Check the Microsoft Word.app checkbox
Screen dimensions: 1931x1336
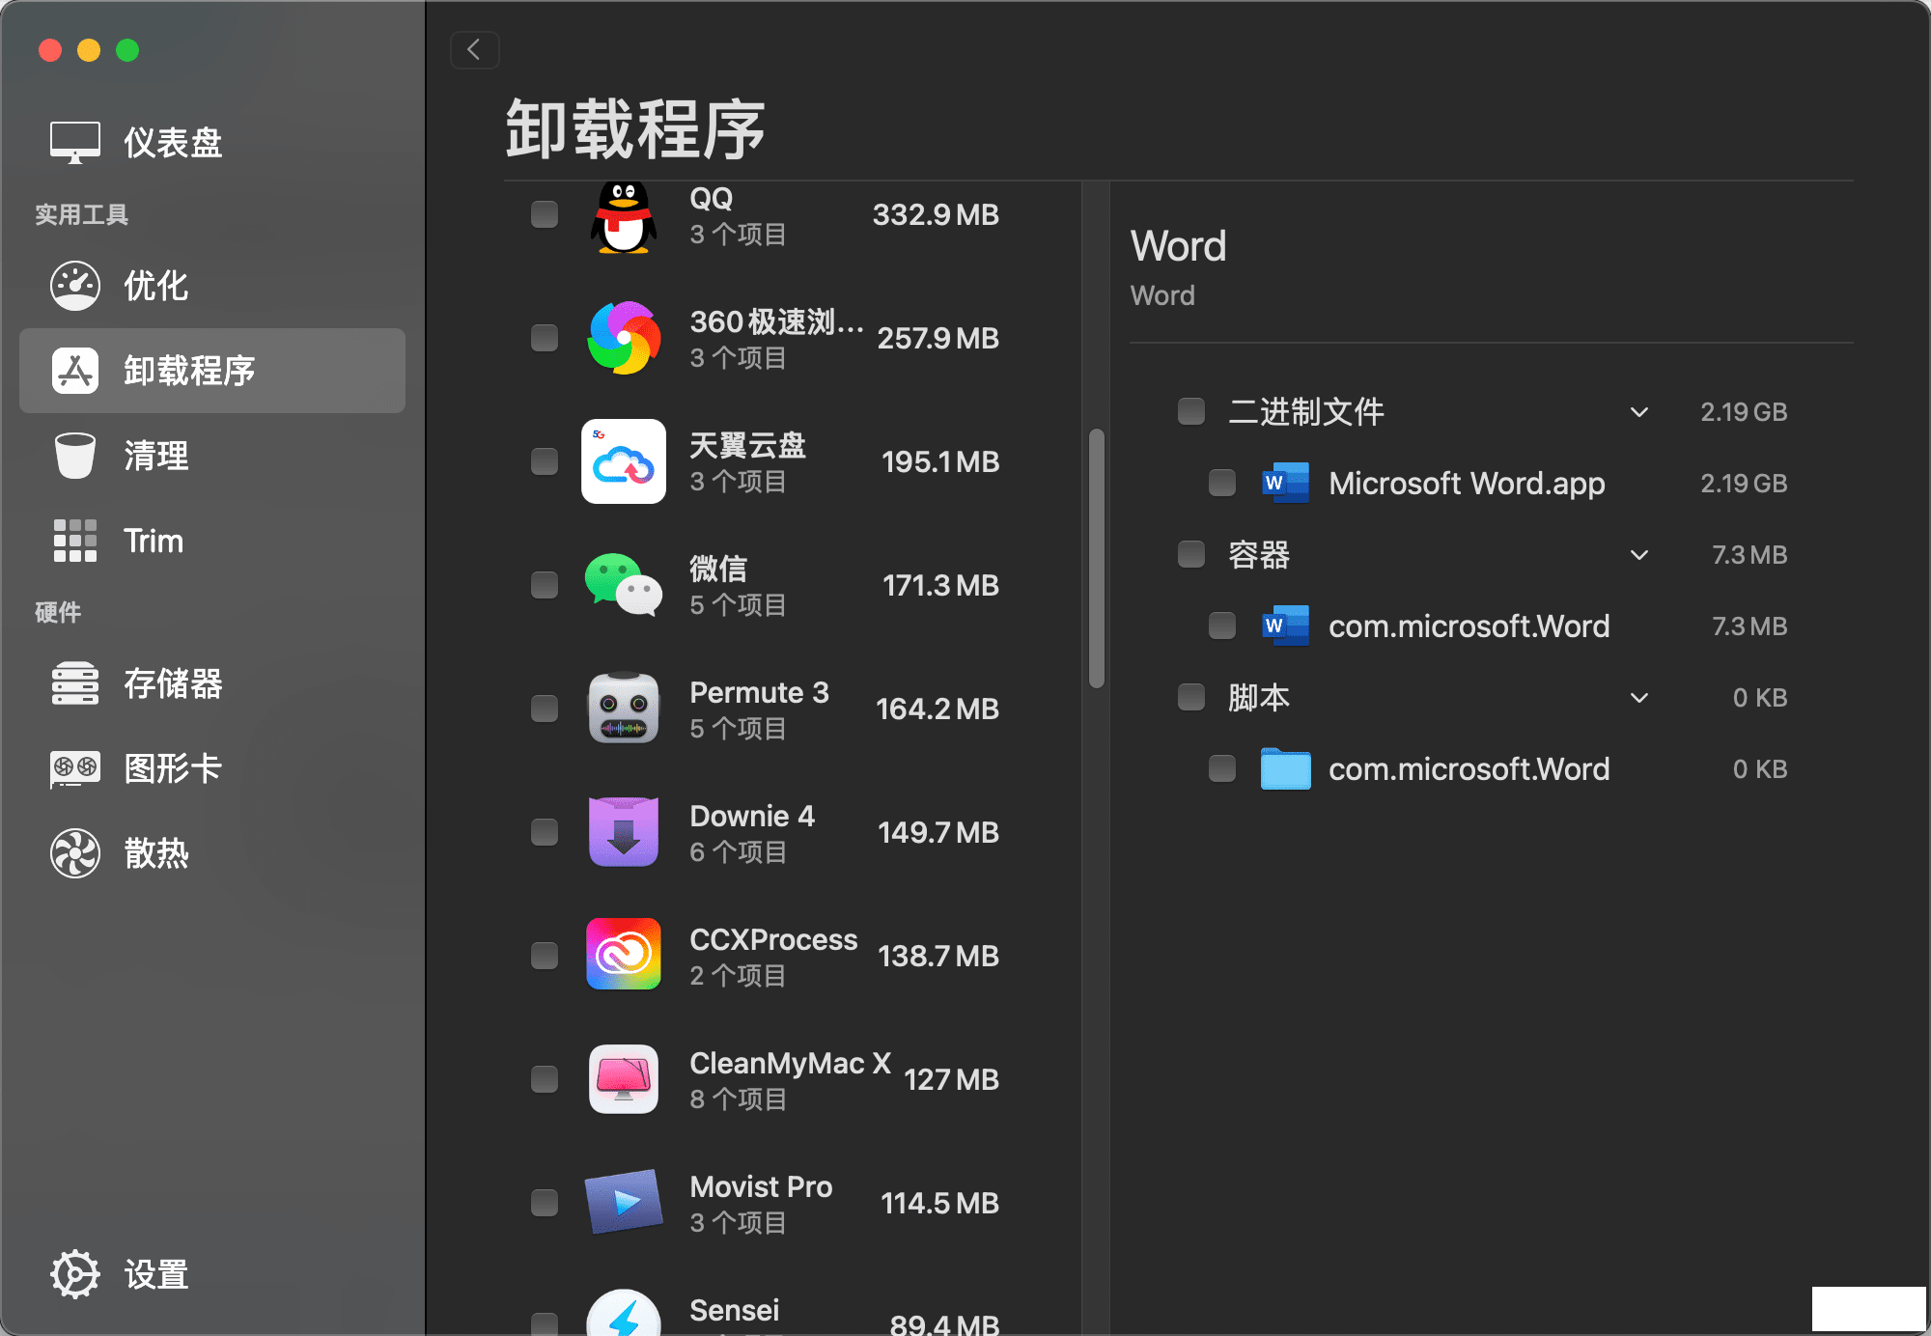click(1222, 483)
